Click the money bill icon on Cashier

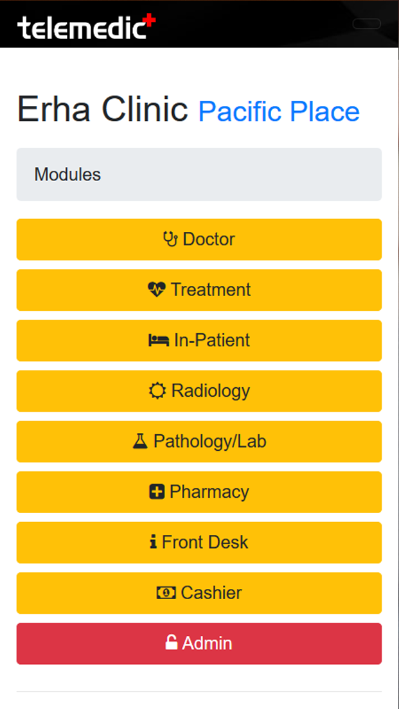pos(166,593)
